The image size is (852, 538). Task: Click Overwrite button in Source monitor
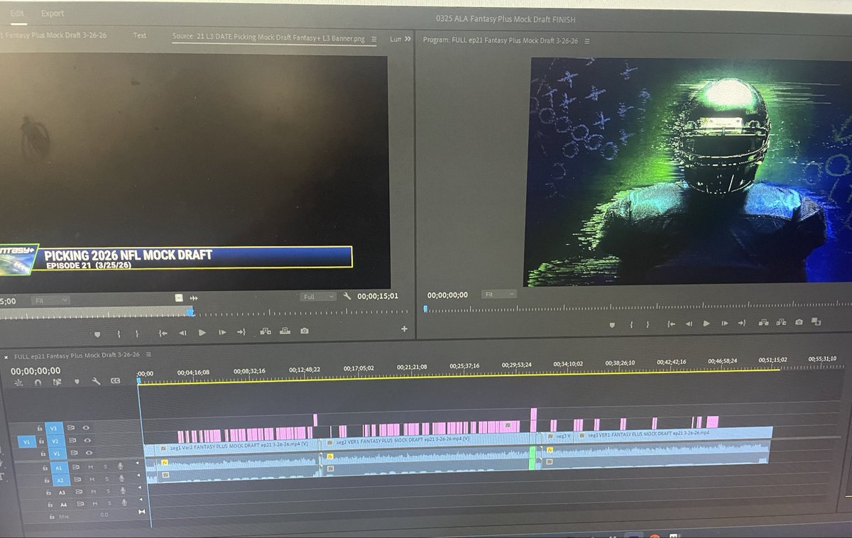tap(285, 331)
